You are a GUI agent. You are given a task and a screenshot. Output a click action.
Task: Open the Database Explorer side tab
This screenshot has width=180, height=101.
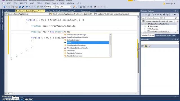(2, 16)
